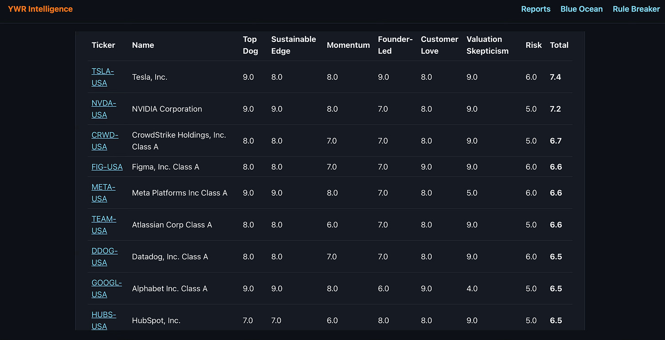665x340 pixels.
Task: Click Alphabet's Customer Love value 9.0
Action: point(426,288)
